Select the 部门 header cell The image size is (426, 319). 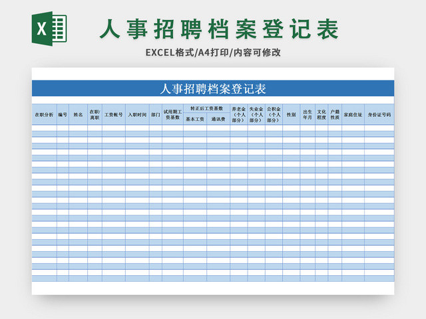[x=156, y=114]
